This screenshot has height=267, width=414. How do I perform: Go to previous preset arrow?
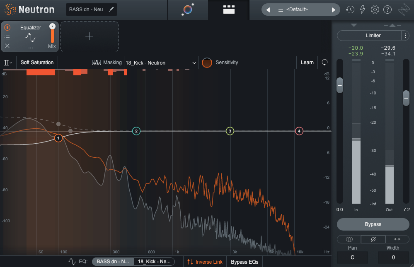(268, 10)
